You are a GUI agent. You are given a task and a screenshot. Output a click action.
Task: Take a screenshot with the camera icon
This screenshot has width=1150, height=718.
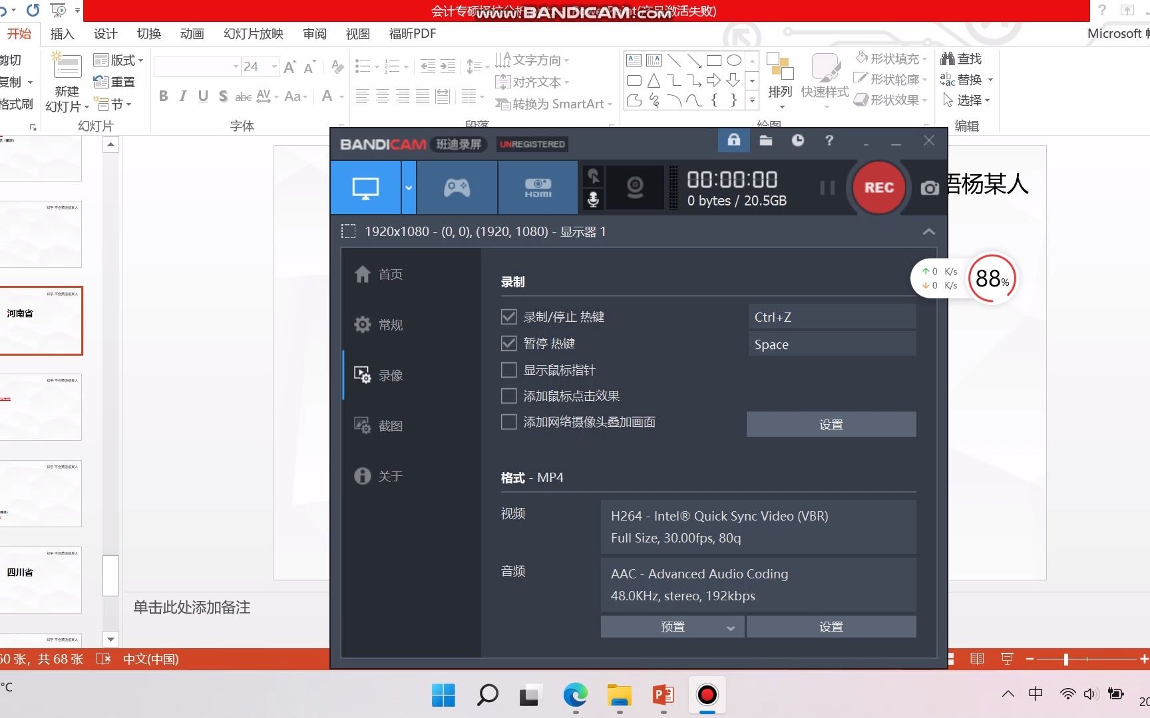pyautogui.click(x=930, y=188)
